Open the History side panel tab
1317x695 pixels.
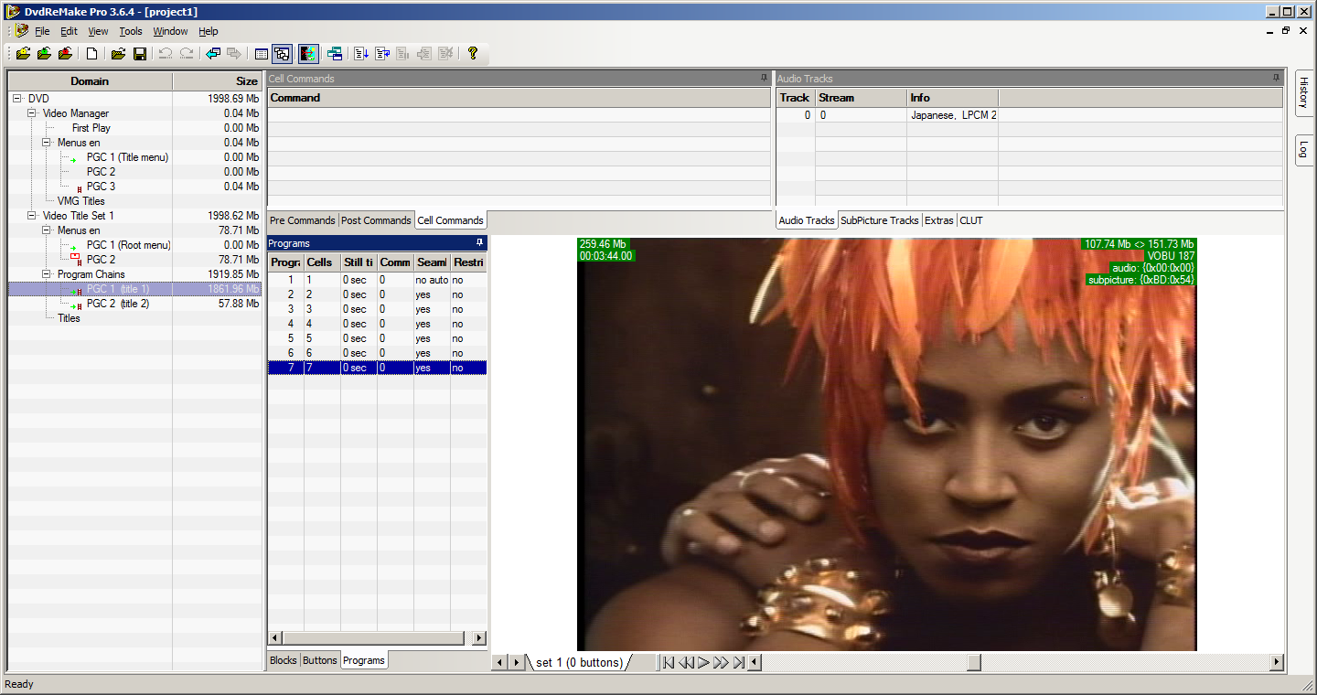coord(1304,92)
